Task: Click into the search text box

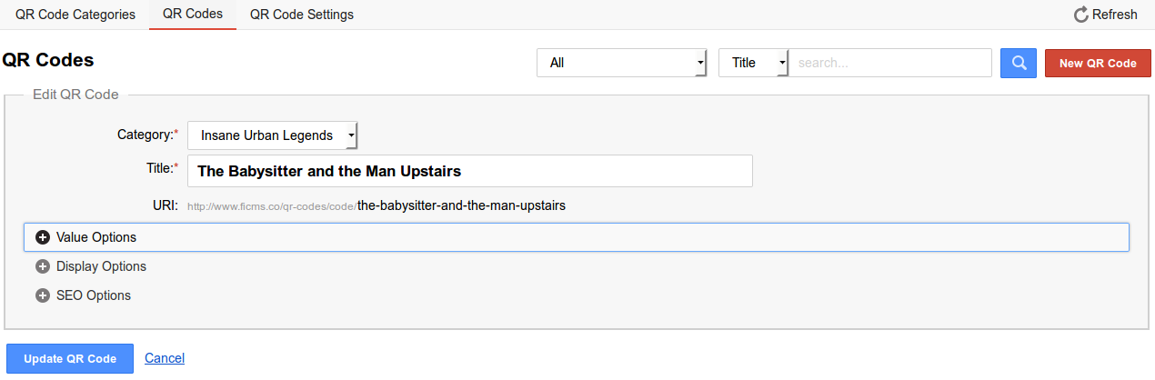Action: click(x=889, y=64)
